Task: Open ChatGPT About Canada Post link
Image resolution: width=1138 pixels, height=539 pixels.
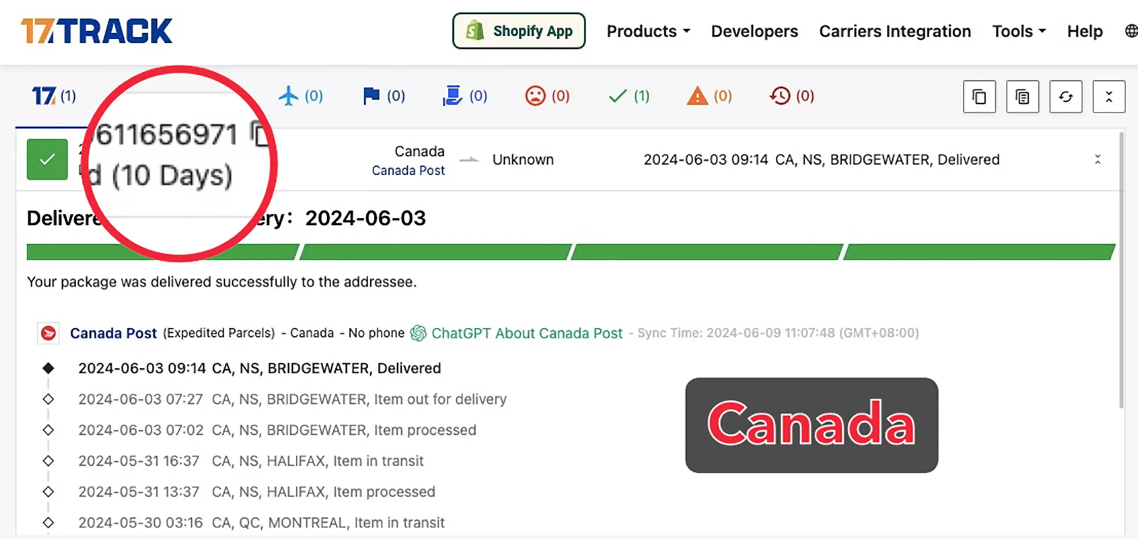Action: (x=527, y=333)
